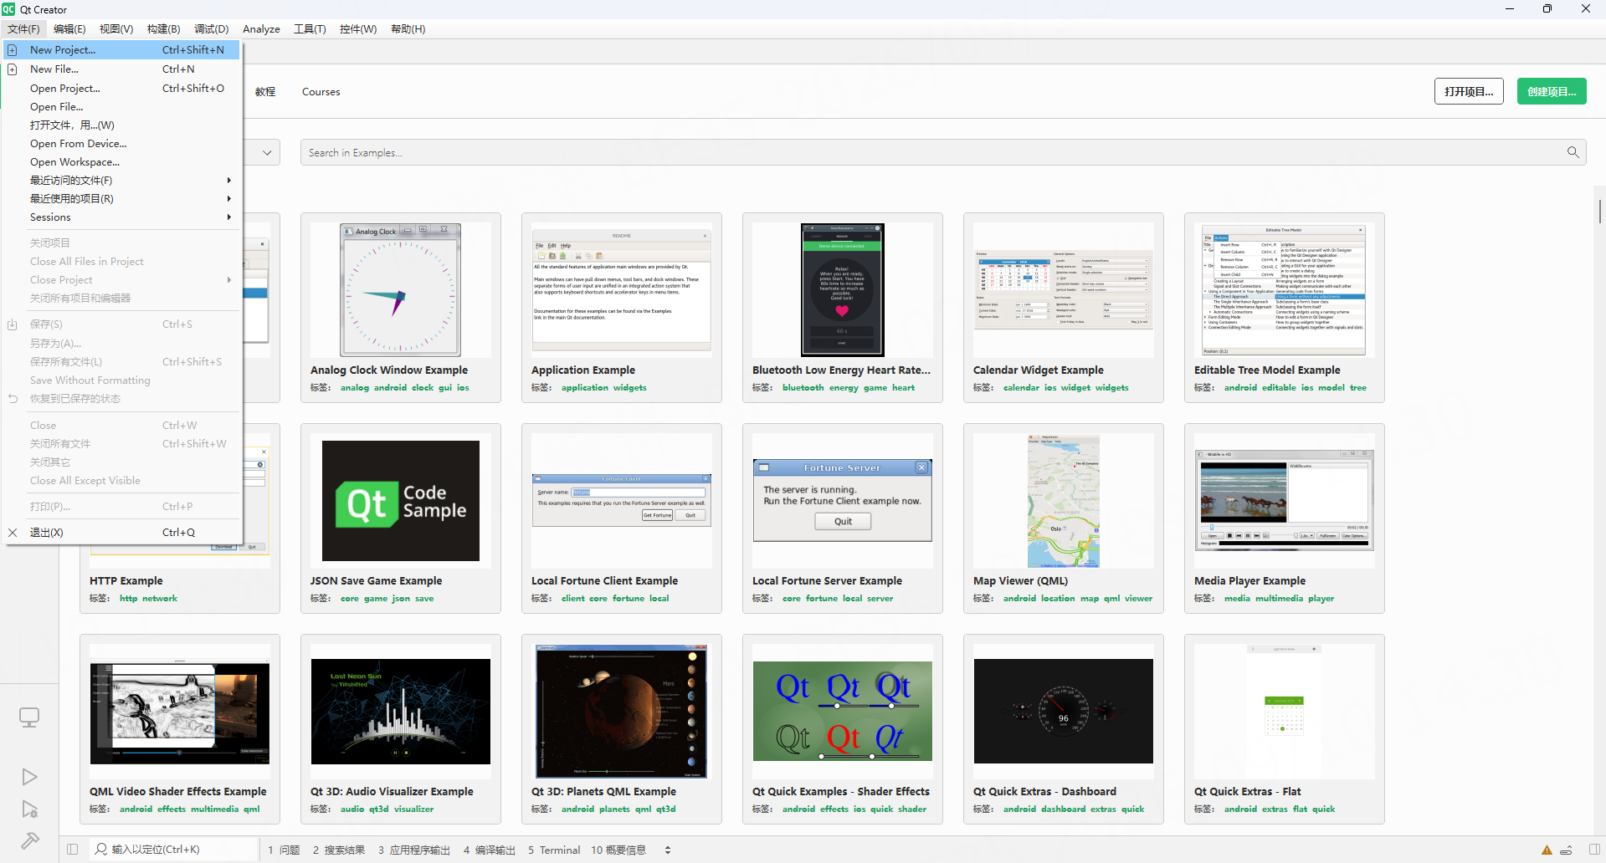The height and width of the screenshot is (863, 1606).
Task: Expand the 最近访问的文件 submenu arrow
Action: coord(228,181)
